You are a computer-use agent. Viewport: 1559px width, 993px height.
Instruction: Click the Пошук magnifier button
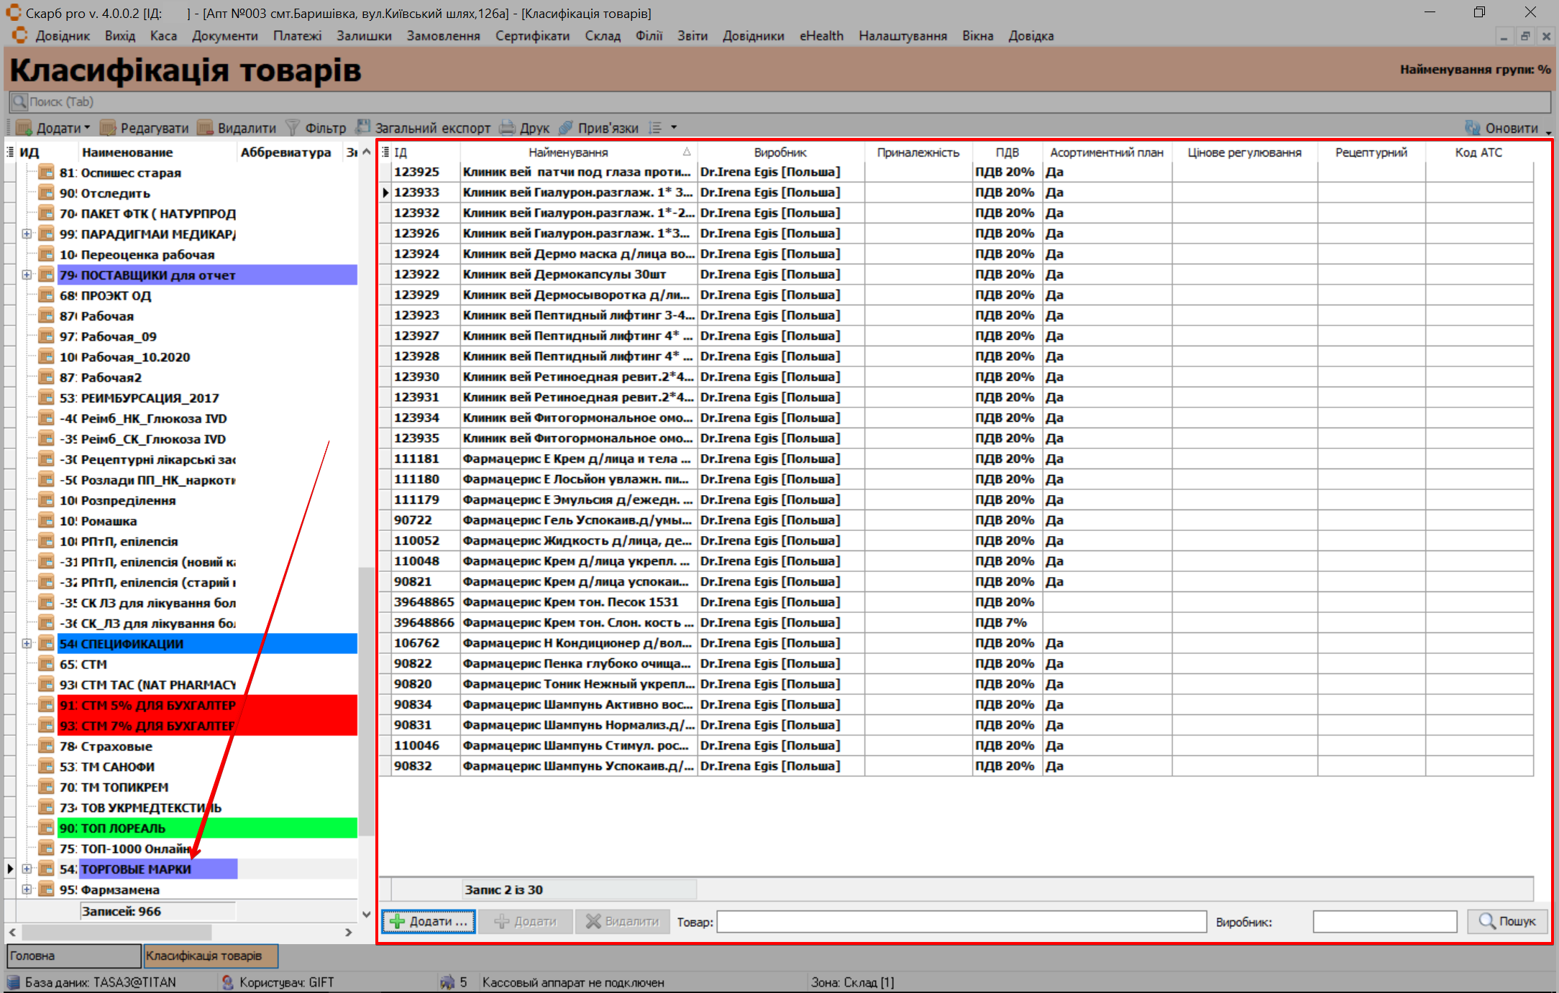[x=1507, y=921]
